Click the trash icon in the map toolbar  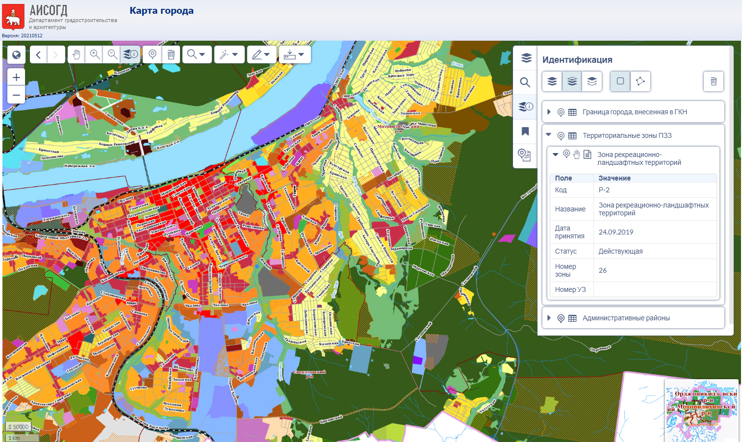click(x=171, y=54)
